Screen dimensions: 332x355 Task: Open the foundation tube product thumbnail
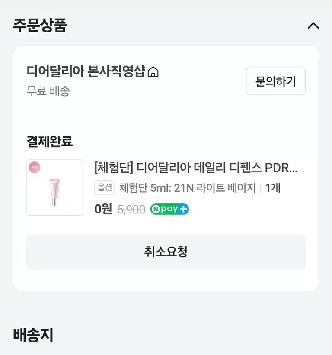(55, 187)
